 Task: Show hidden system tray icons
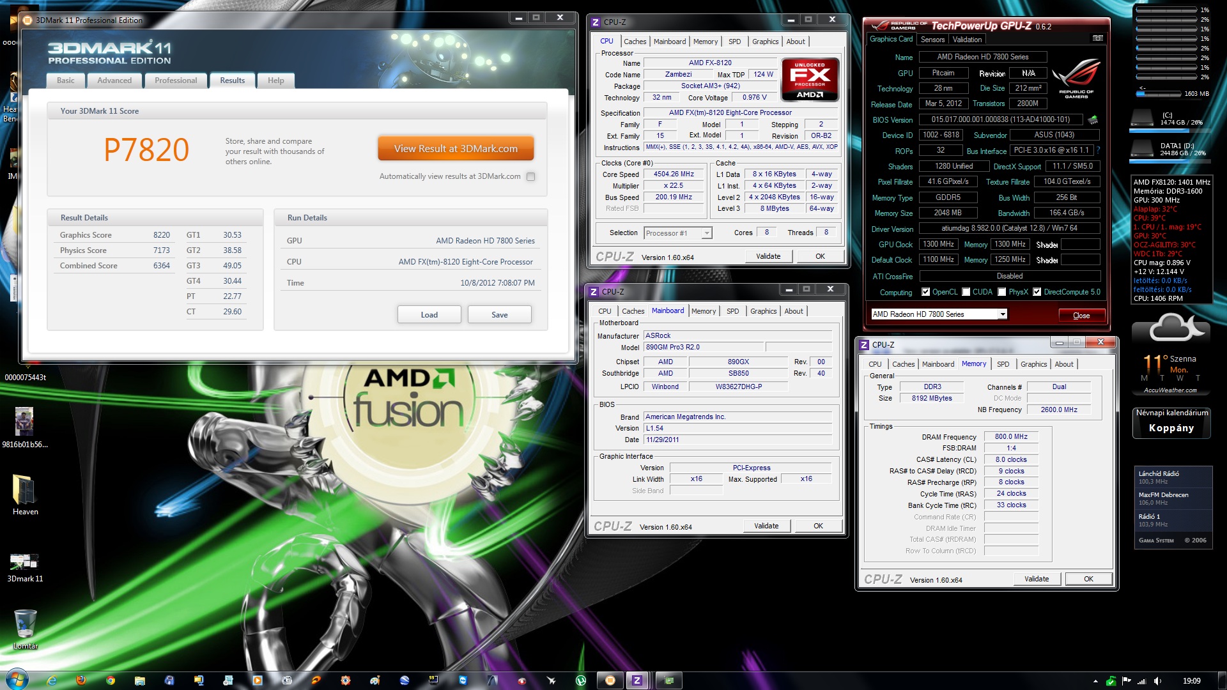(1095, 681)
